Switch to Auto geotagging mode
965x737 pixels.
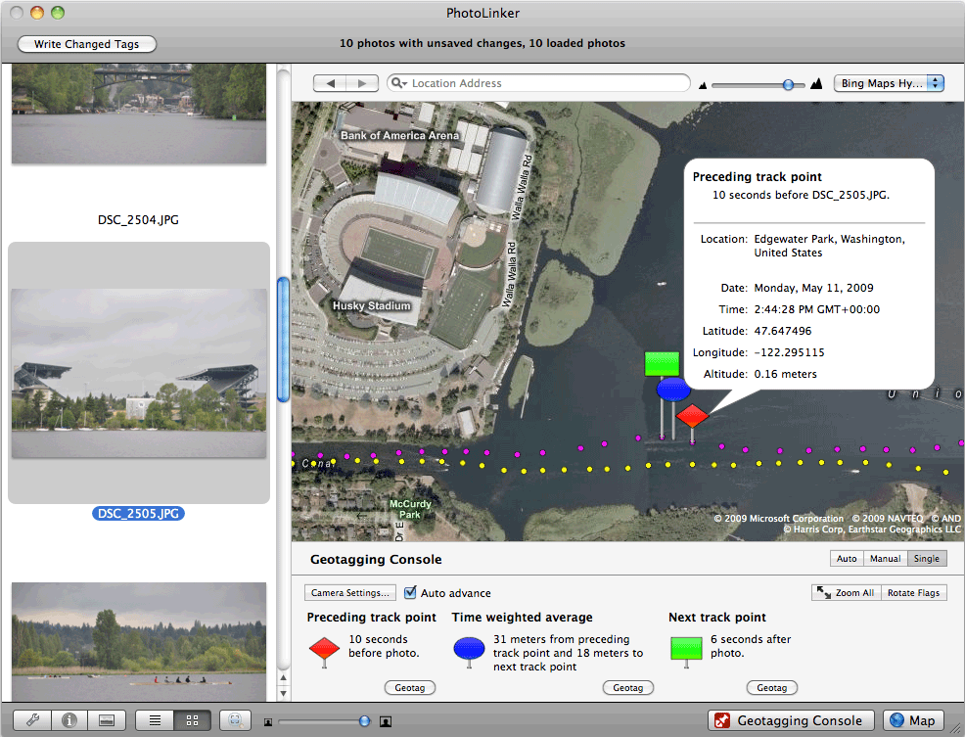coord(847,559)
